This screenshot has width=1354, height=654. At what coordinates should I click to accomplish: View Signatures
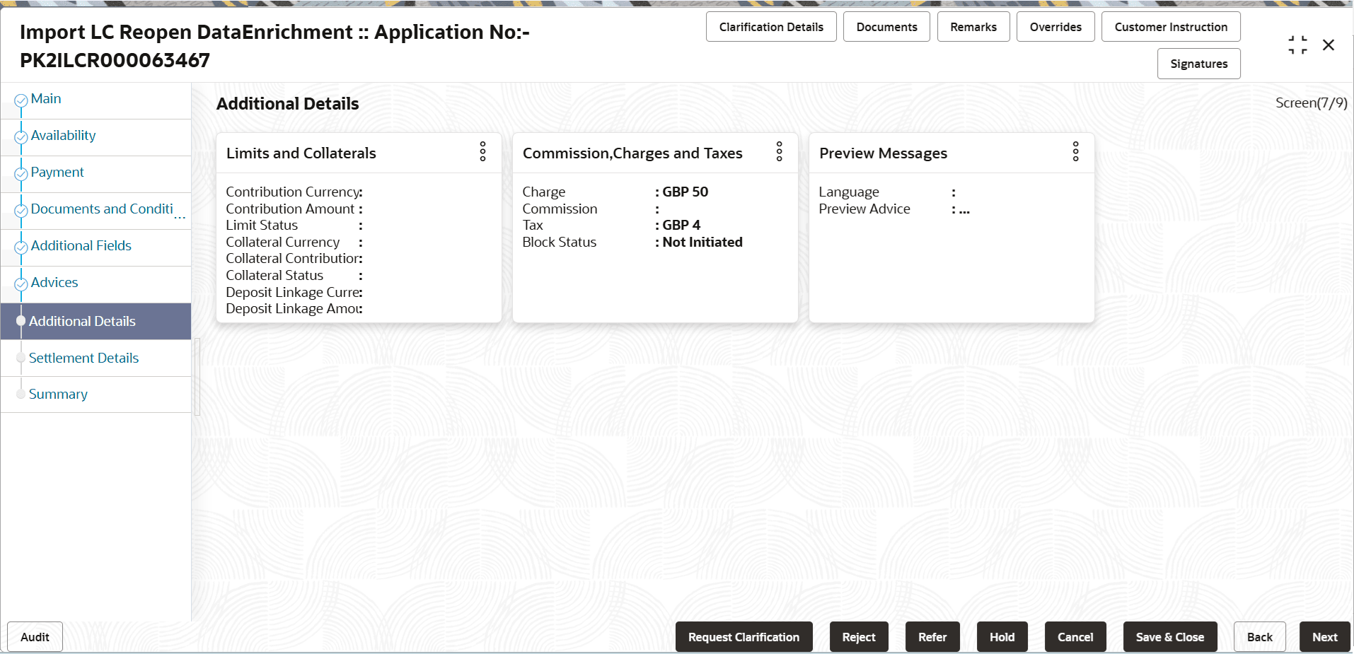coord(1199,64)
